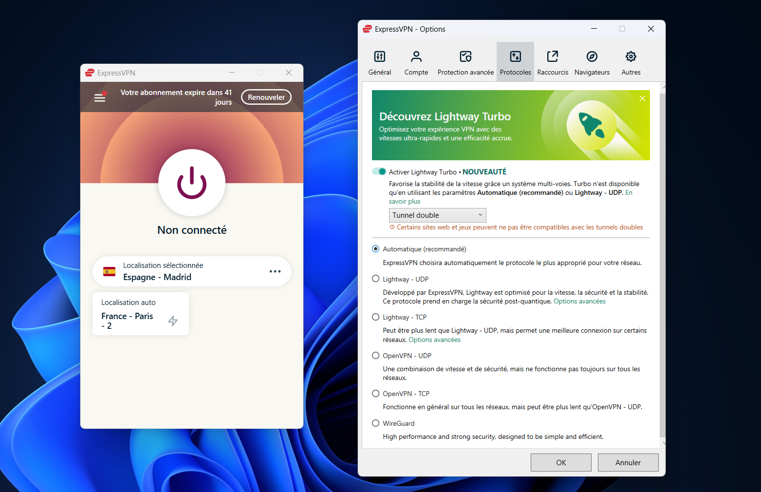This screenshot has width=761, height=492.
Task: Click the Renouveler subscription button
Action: pyautogui.click(x=266, y=97)
